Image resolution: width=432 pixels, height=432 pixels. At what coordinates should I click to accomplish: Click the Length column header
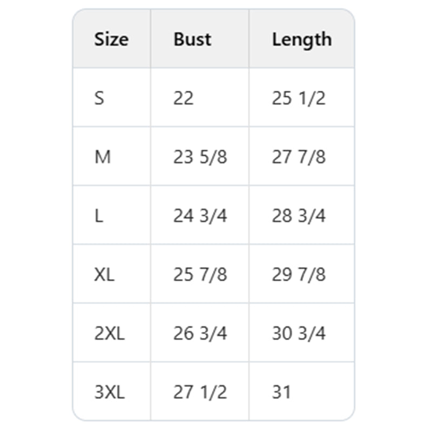coord(301,39)
